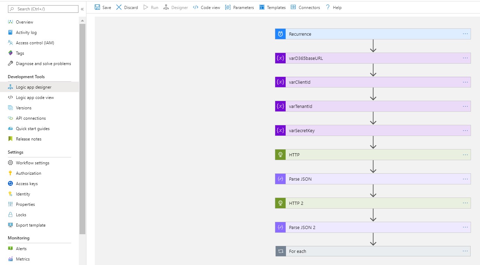
Task: Collapse the left sidebar with the chevron
Action: [82, 9]
